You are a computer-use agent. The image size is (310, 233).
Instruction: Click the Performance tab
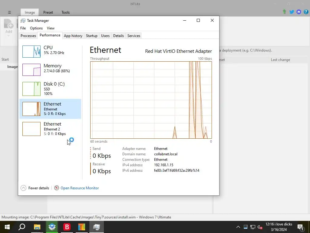(x=50, y=35)
